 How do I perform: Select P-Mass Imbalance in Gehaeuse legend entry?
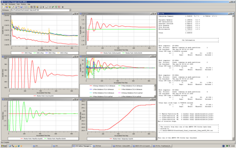pos(130,86)
